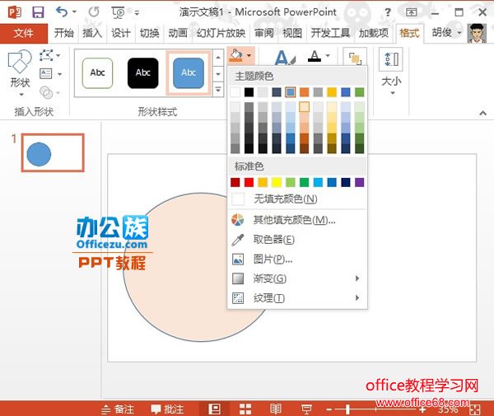Viewport: 494px width, 416px height.
Task: Switch to reading view
Action: pos(275,409)
